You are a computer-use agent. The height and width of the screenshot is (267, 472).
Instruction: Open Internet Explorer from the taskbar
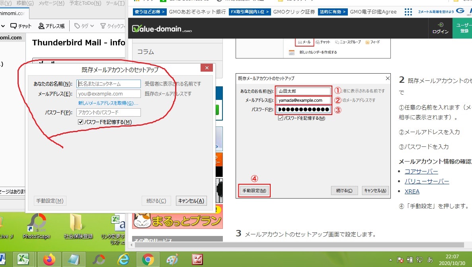click(123, 260)
